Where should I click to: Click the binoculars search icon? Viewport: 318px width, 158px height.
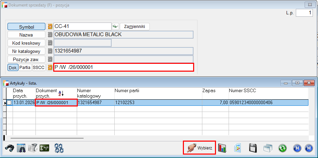click(x=10, y=148)
